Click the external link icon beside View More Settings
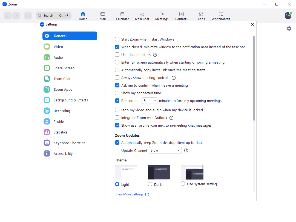296x222 pixels. (x=147, y=194)
